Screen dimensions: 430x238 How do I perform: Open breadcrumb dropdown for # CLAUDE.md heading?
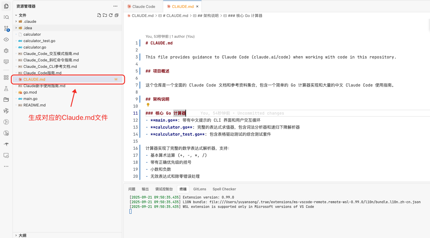point(173,15)
